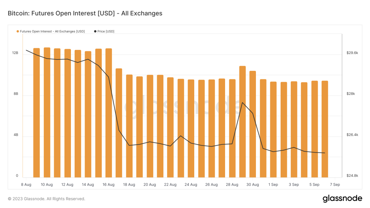Select the open interest bar for 10 Aug
This screenshot has width=370, height=208.
click(x=47, y=113)
